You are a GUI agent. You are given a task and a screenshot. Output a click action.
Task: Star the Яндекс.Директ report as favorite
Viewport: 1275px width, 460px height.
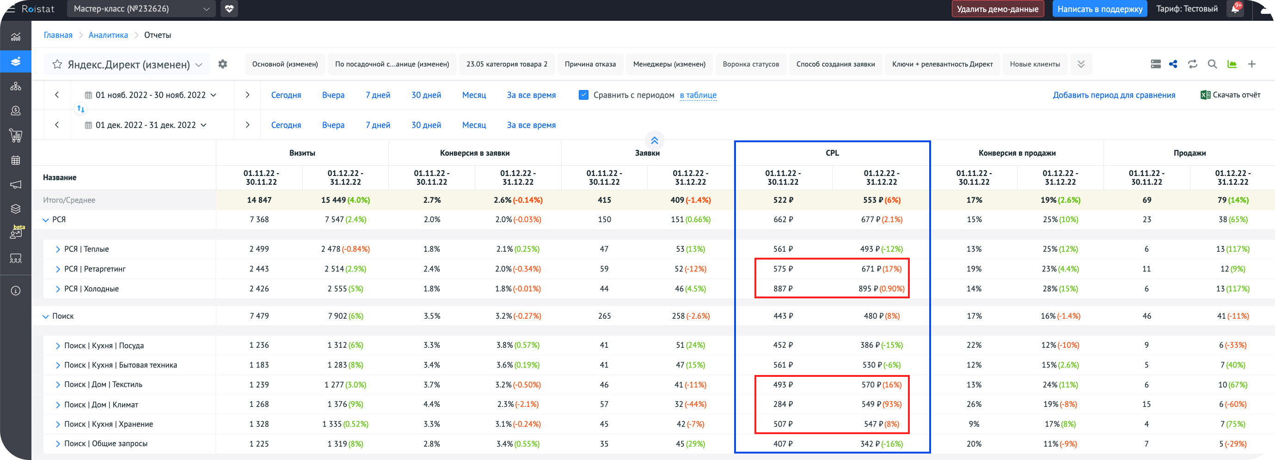(57, 64)
